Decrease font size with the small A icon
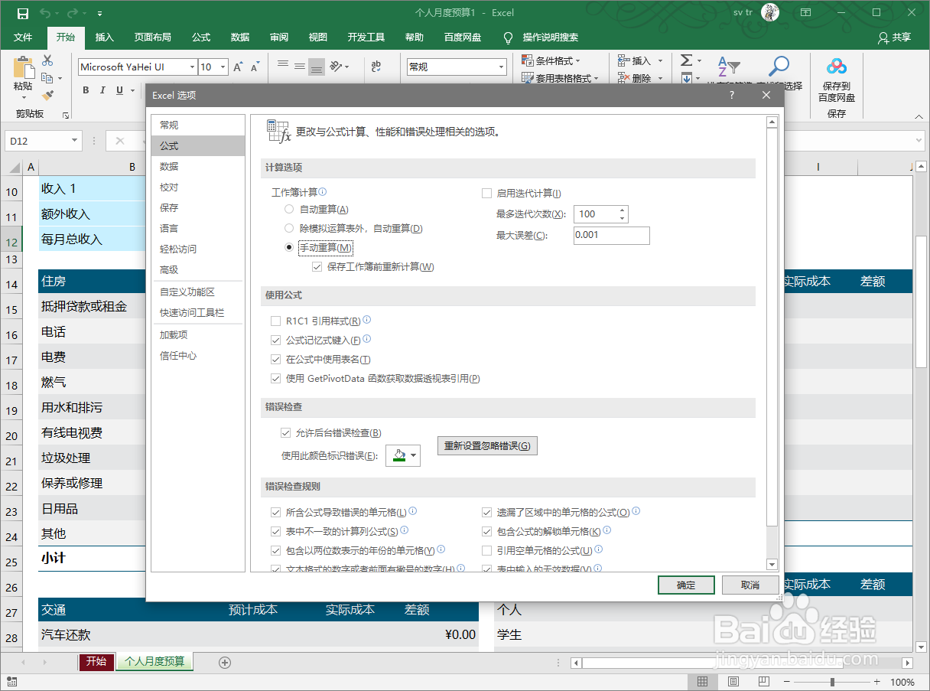The image size is (930, 691). pyautogui.click(x=255, y=67)
